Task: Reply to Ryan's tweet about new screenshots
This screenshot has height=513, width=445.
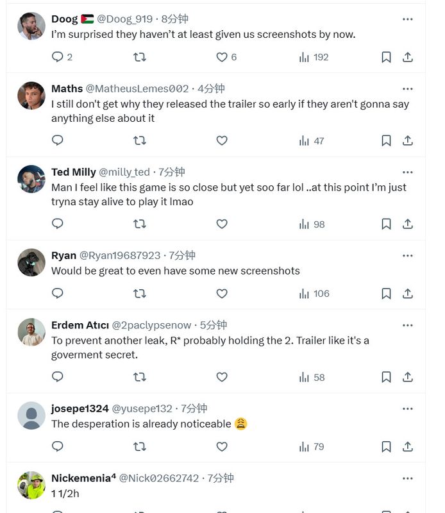Action: click(x=58, y=294)
